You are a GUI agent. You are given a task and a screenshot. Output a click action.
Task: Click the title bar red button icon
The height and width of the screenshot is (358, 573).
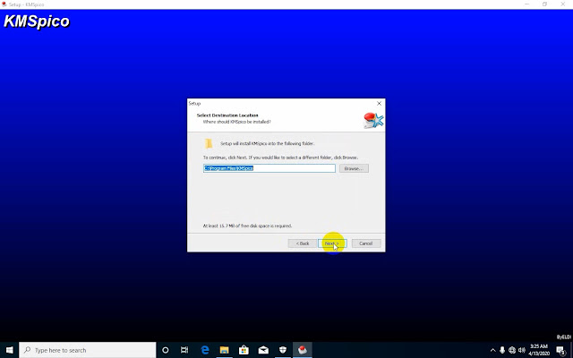[x=4, y=4]
